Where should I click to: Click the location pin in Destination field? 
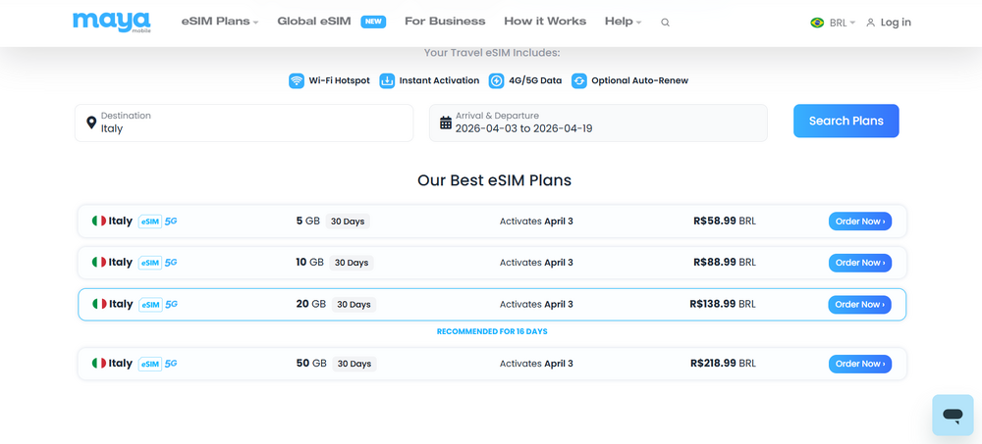91,123
